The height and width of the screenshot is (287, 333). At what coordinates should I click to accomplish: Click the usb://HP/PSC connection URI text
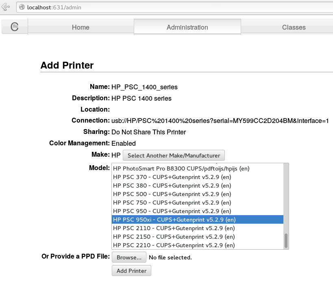pos(220,121)
